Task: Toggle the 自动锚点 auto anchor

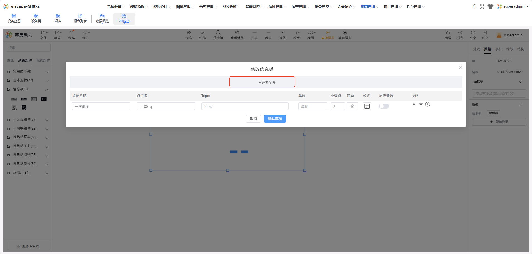Action: click(x=328, y=35)
